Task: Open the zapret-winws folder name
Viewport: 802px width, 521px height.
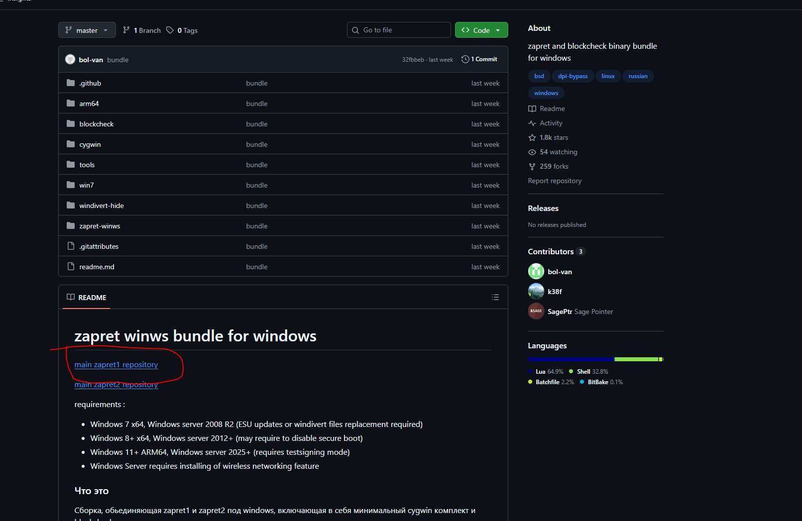Action: [100, 226]
